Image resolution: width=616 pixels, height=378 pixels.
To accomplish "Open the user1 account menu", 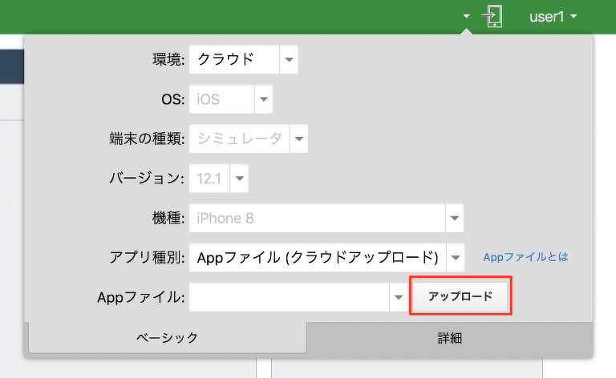I will (x=553, y=17).
